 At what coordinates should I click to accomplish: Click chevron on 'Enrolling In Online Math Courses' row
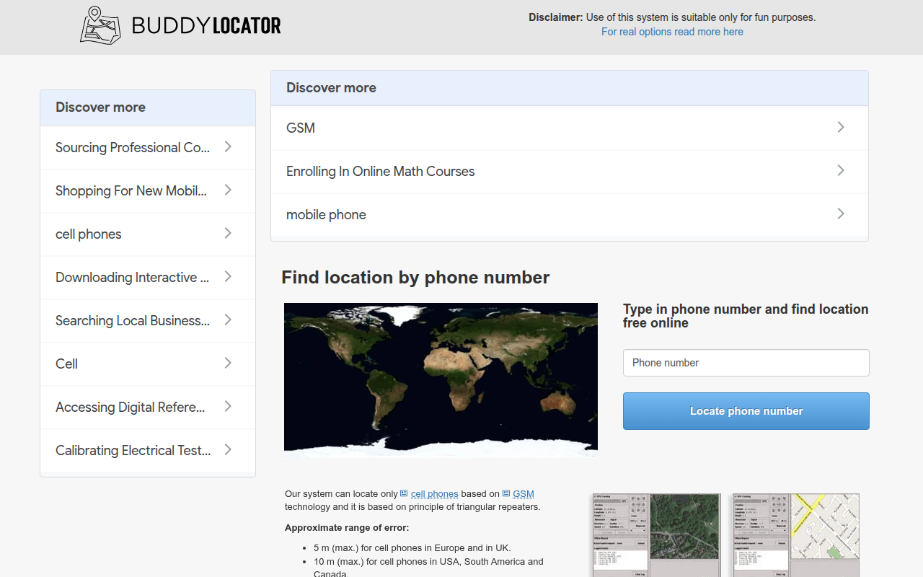click(841, 170)
